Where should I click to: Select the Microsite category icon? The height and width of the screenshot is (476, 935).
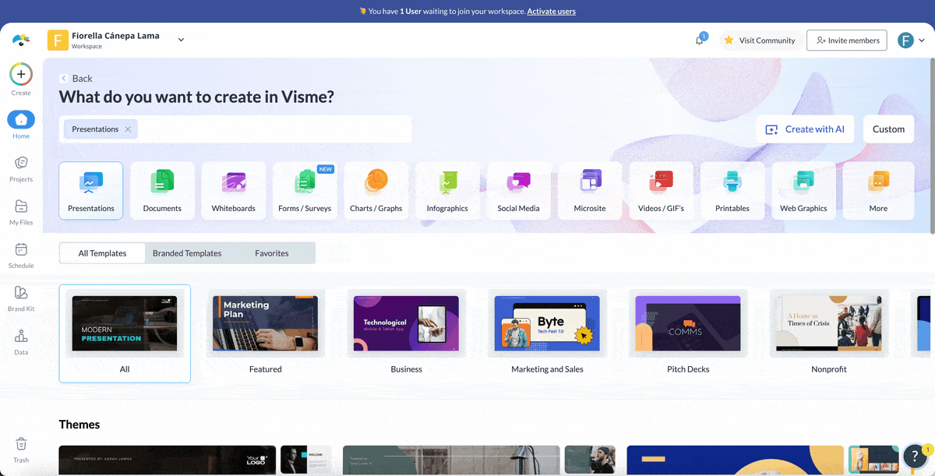pyautogui.click(x=590, y=191)
